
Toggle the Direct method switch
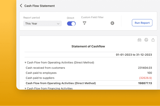click(71, 24)
